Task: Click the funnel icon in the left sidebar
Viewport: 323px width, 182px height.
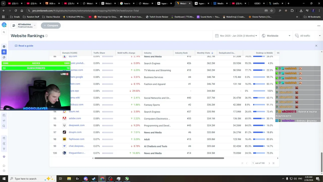Action: tap(4, 149)
